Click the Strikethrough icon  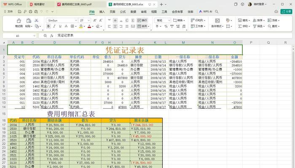click(66, 26)
